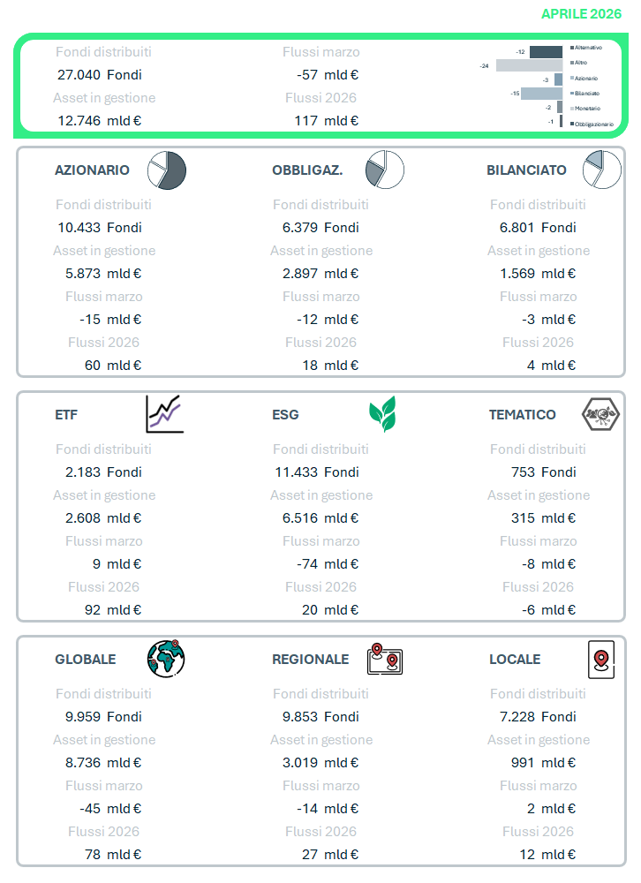Image resolution: width=641 pixels, height=883 pixels.
Task: Click the OBBLIGAZ. pie chart icon
Action: (x=385, y=170)
